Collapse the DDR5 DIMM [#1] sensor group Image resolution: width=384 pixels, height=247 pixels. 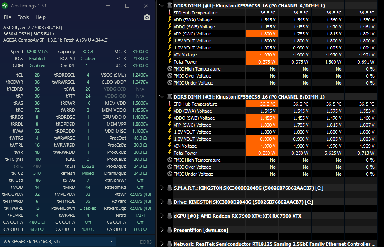[x=162, y=5]
